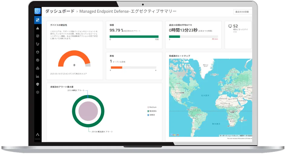Open the branching nodes icon in sidebar
285x154 pixels.
tap(38, 44)
